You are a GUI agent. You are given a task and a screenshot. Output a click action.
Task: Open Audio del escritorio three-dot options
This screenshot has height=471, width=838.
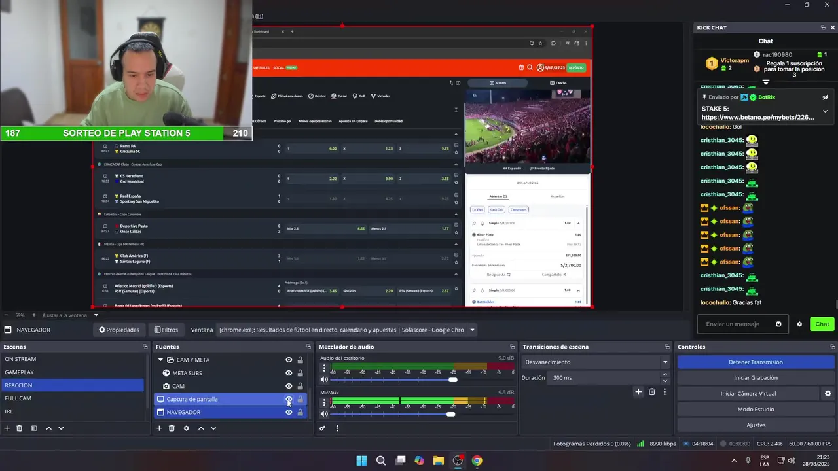click(324, 368)
